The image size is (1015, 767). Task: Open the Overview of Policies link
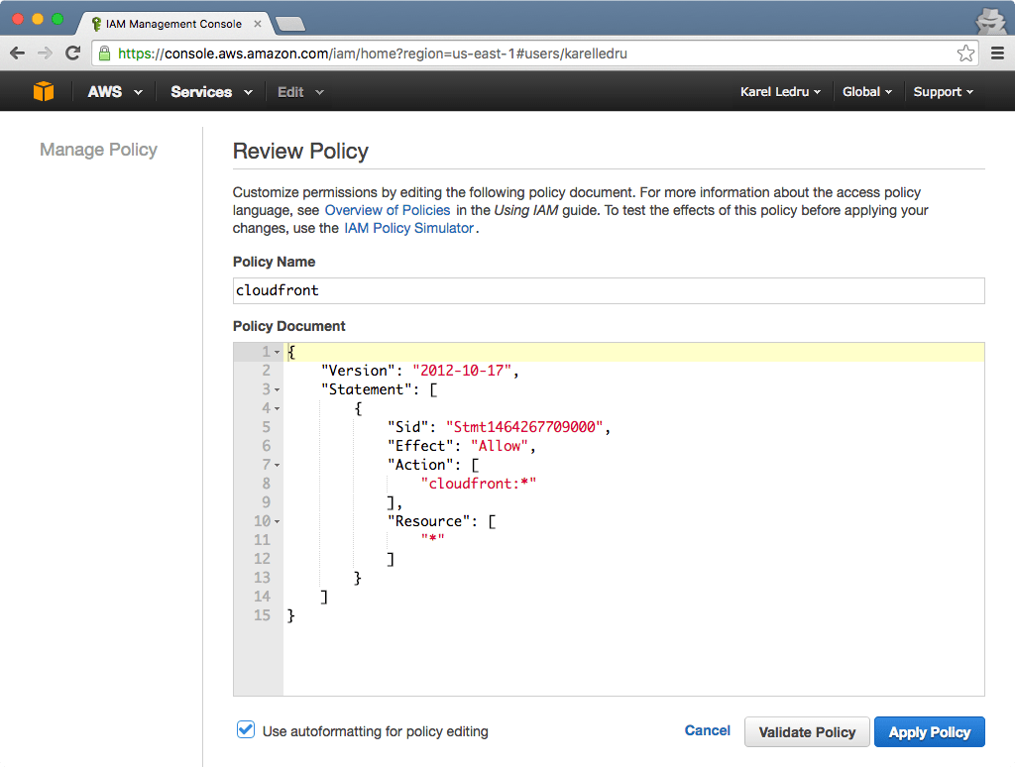387,210
